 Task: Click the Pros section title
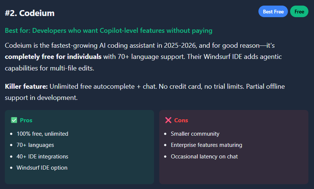pyautogui.click(x=26, y=120)
